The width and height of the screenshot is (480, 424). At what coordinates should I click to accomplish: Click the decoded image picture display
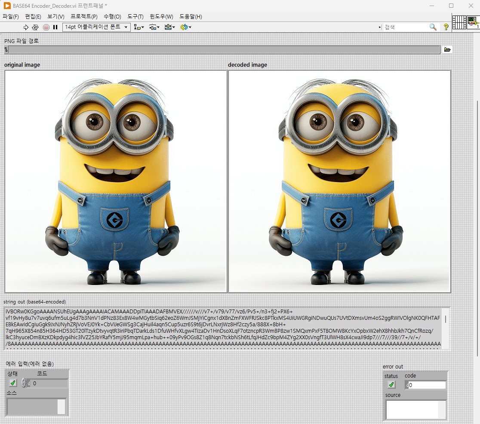[339, 181]
